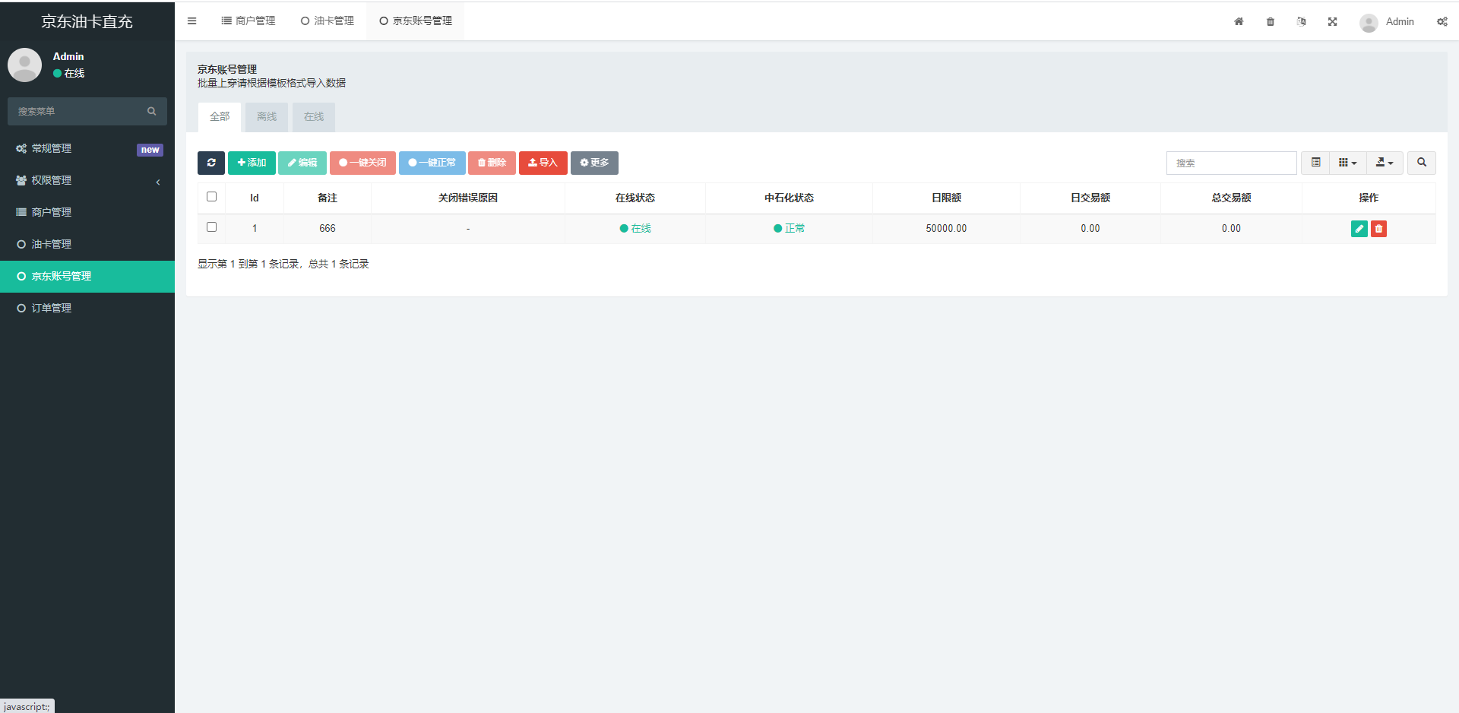Click the 总交易额 column header
This screenshot has height=713, width=1459.
[x=1231, y=198]
